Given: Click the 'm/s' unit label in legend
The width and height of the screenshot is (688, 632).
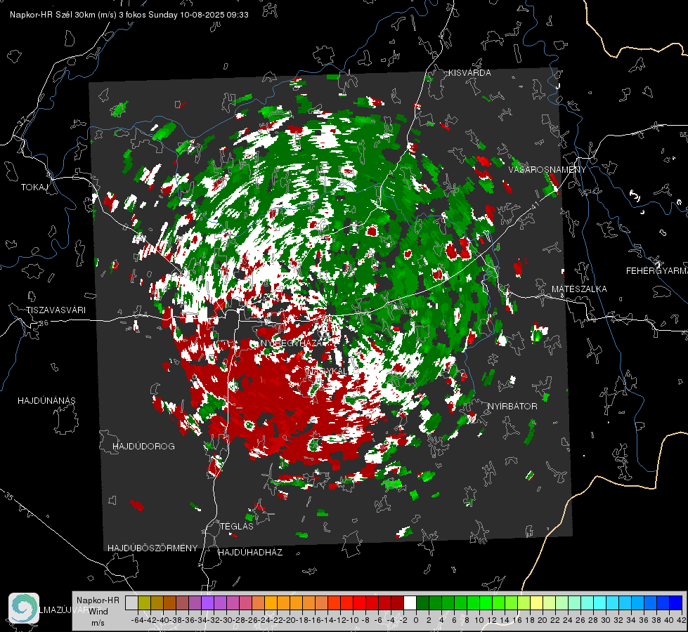Looking at the screenshot, I should coord(98,623).
